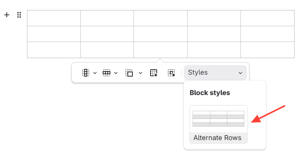Click the Alternate Rows label text
Screen dimensions: 303x157
(x=217, y=138)
